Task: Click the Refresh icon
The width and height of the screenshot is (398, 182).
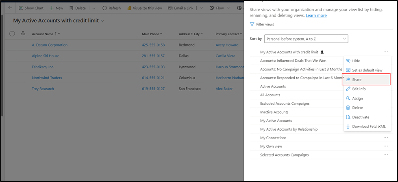Action: click(104, 8)
